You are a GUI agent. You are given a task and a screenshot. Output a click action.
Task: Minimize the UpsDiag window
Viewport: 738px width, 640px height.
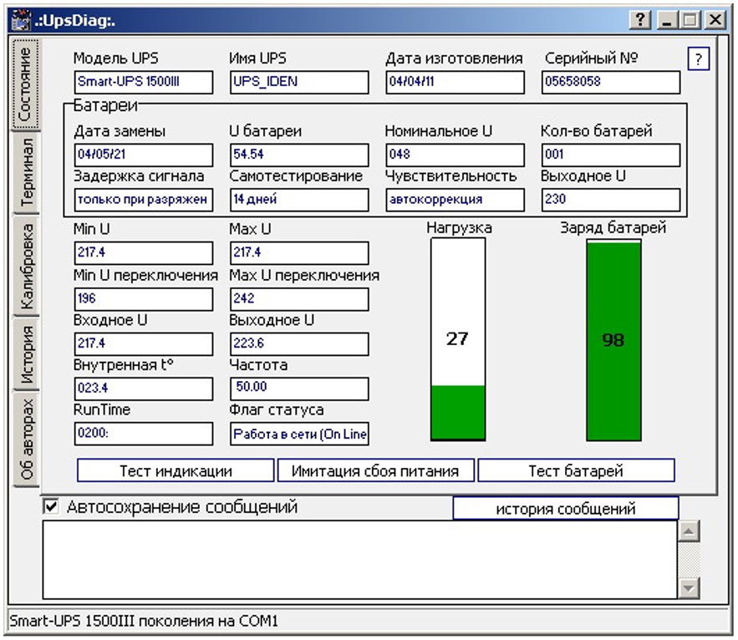tap(667, 20)
